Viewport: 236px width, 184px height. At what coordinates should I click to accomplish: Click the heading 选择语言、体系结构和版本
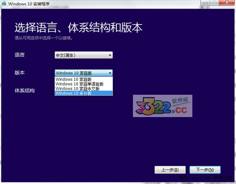(x=78, y=27)
